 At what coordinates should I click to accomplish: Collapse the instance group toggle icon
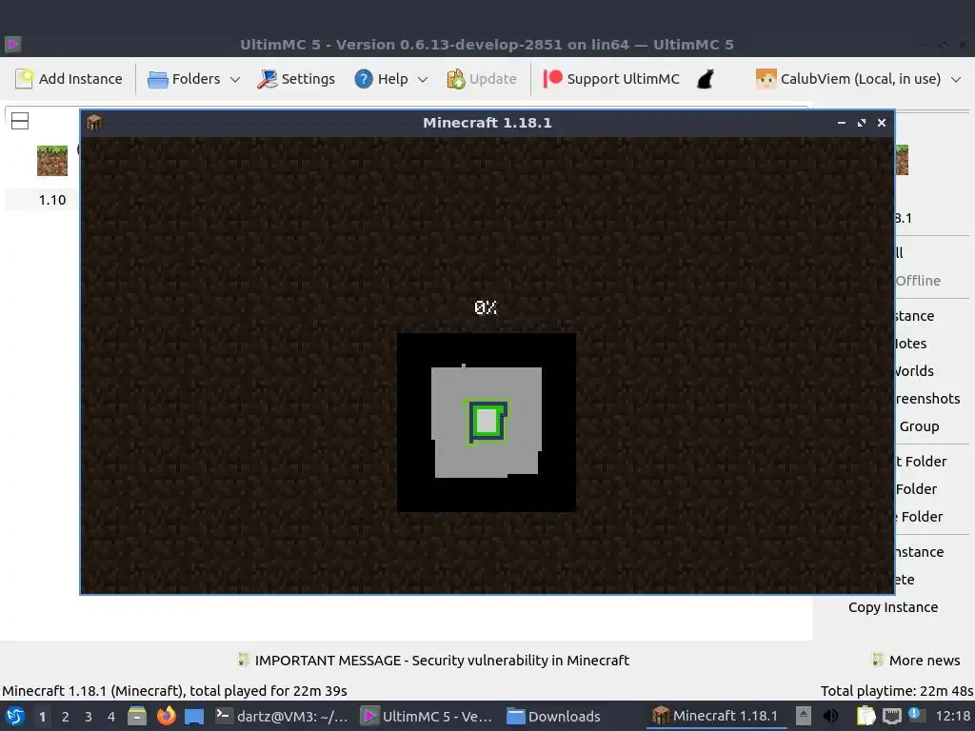(x=20, y=121)
